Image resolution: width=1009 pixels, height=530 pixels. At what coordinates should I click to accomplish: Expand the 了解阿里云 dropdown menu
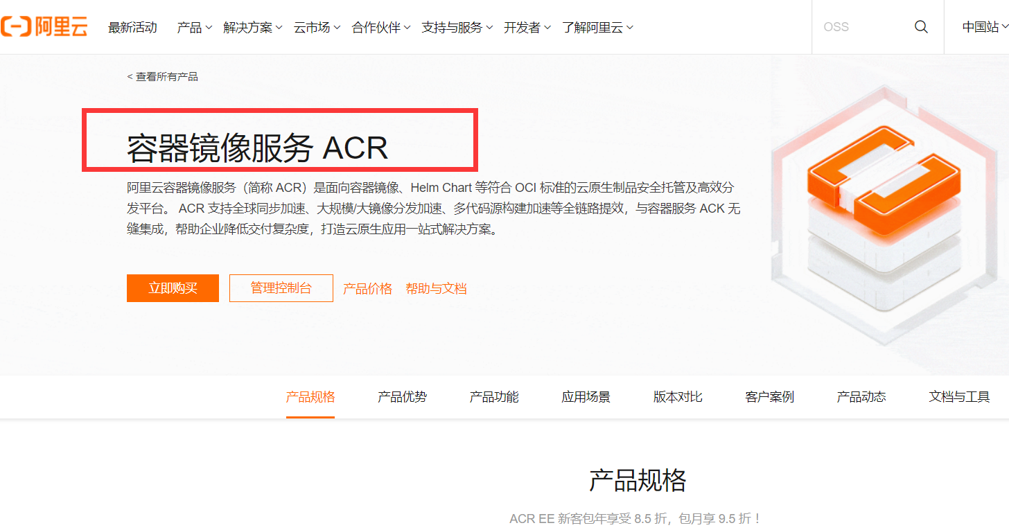point(597,28)
